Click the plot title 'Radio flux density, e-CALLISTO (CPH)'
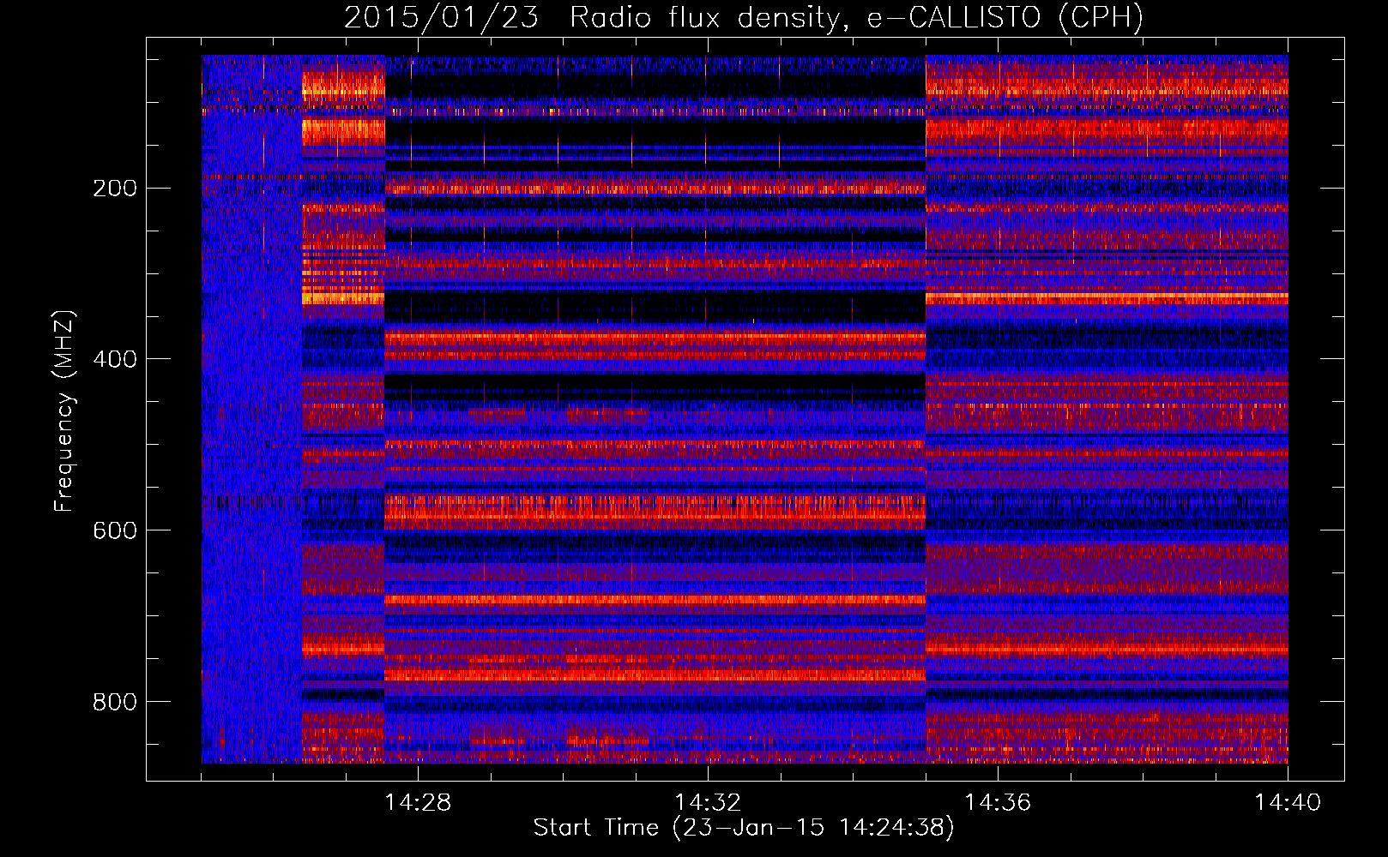Image resolution: width=1388 pixels, height=857 pixels. 856,17
